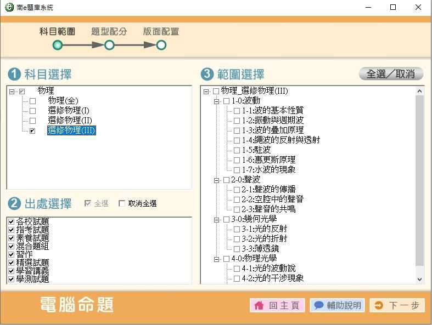This screenshot has width=432, height=325.
Task: Check 1-5:駐波 checkbox
Action: click(237, 150)
